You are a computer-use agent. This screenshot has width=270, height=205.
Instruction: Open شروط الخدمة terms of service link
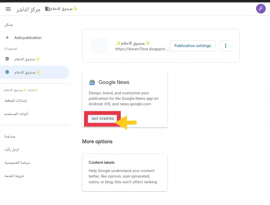tap(14, 176)
